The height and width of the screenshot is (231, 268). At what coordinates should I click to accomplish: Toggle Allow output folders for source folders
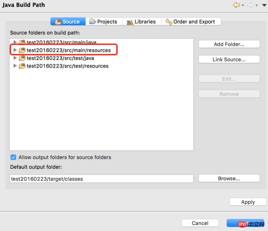pyautogui.click(x=13, y=157)
